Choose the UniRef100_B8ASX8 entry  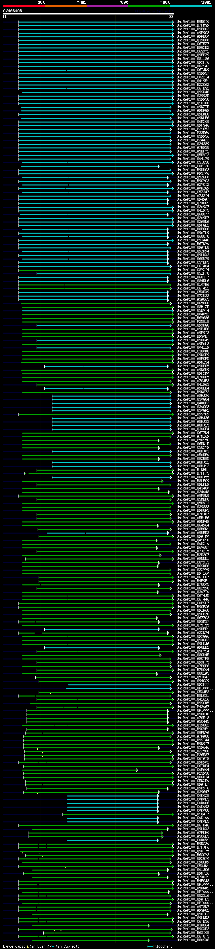[193, 940]
